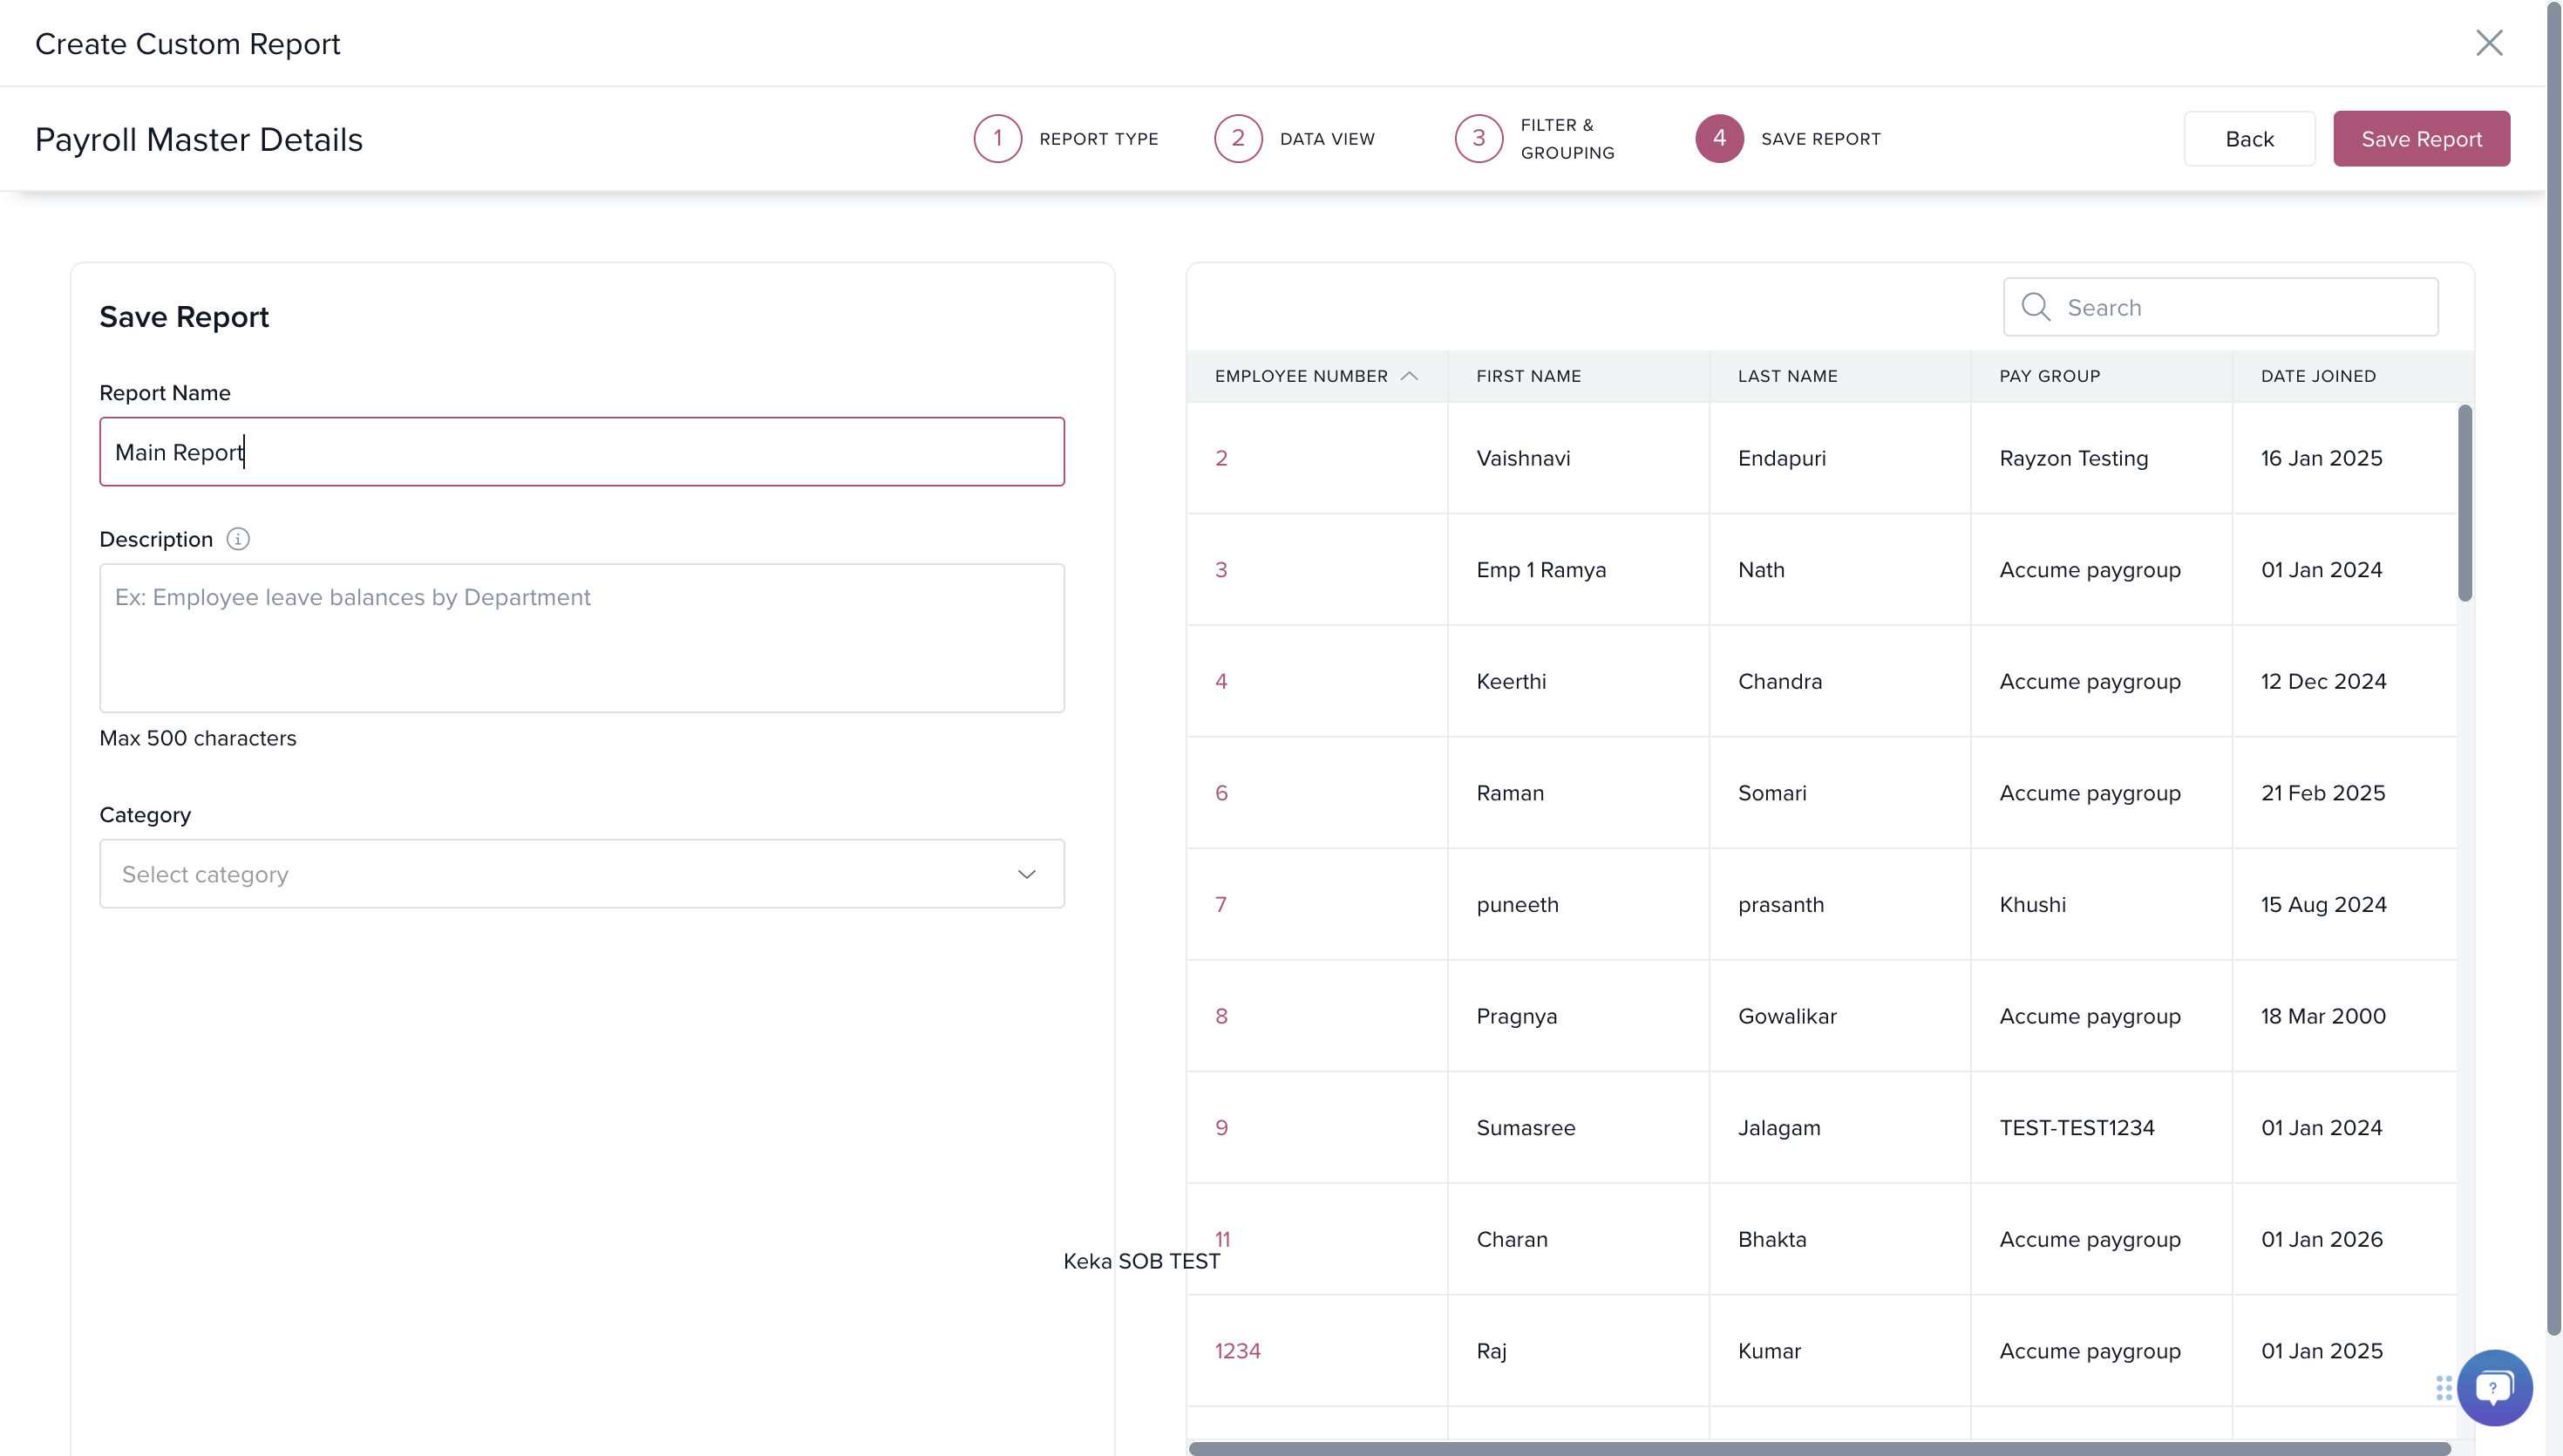Click date joined 21 Feb 2025
Image resolution: width=2563 pixels, height=1456 pixels.
point(2322,793)
